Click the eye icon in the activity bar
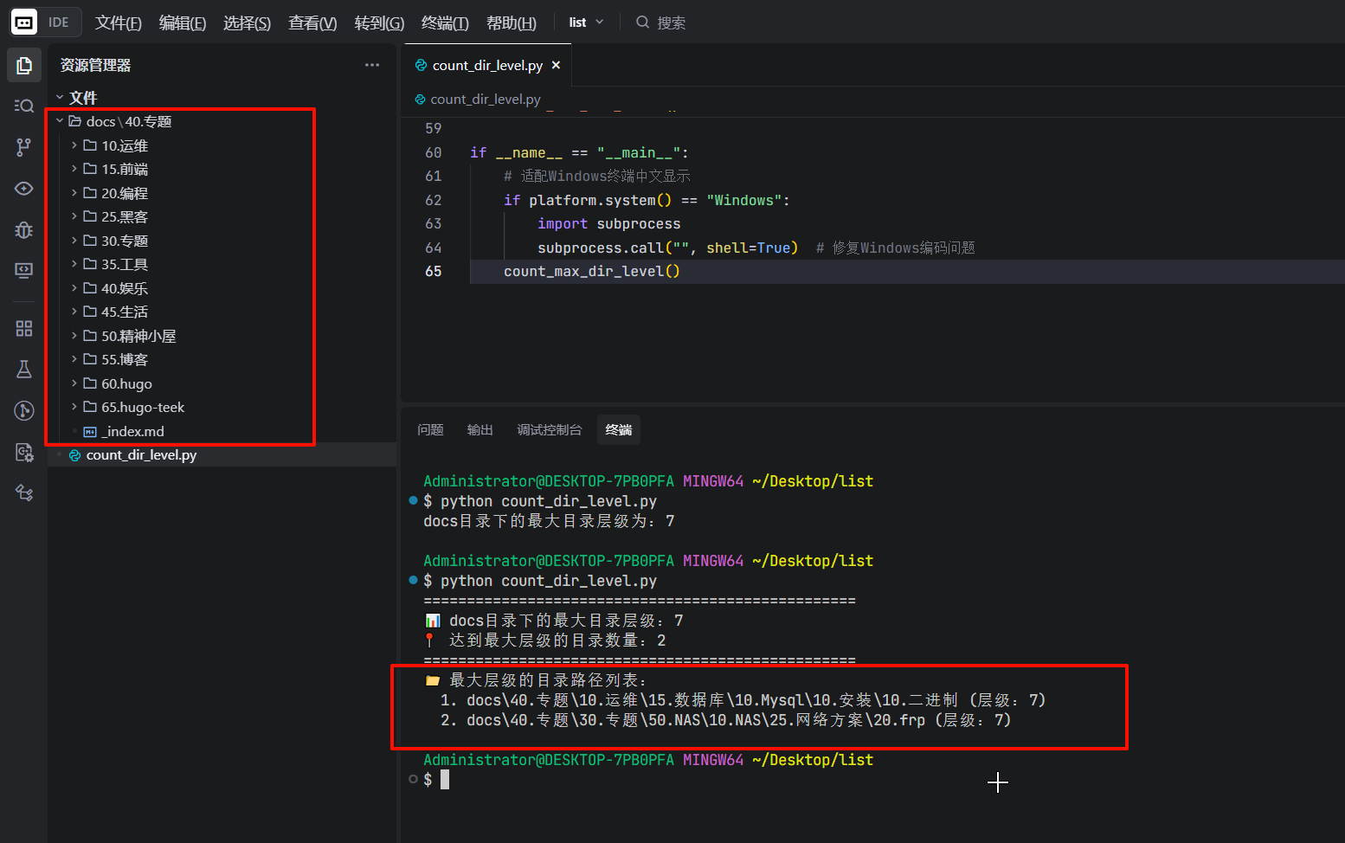1345x843 pixels. pyautogui.click(x=24, y=189)
